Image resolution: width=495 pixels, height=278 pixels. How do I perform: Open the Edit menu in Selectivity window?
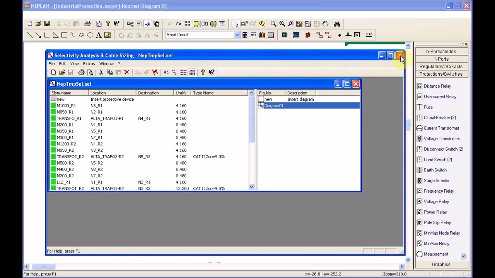pos(62,64)
